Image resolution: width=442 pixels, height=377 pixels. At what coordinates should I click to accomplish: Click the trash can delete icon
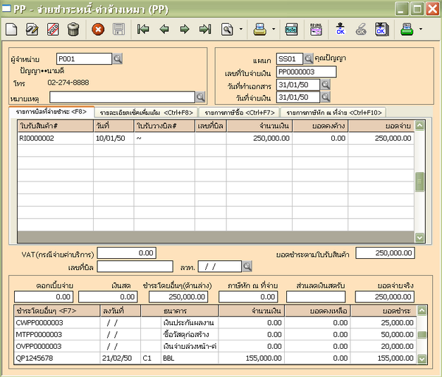pos(73,30)
